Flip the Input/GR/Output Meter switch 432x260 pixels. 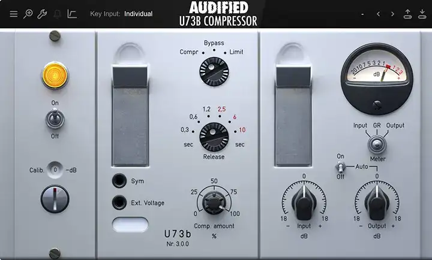(377, 144)
